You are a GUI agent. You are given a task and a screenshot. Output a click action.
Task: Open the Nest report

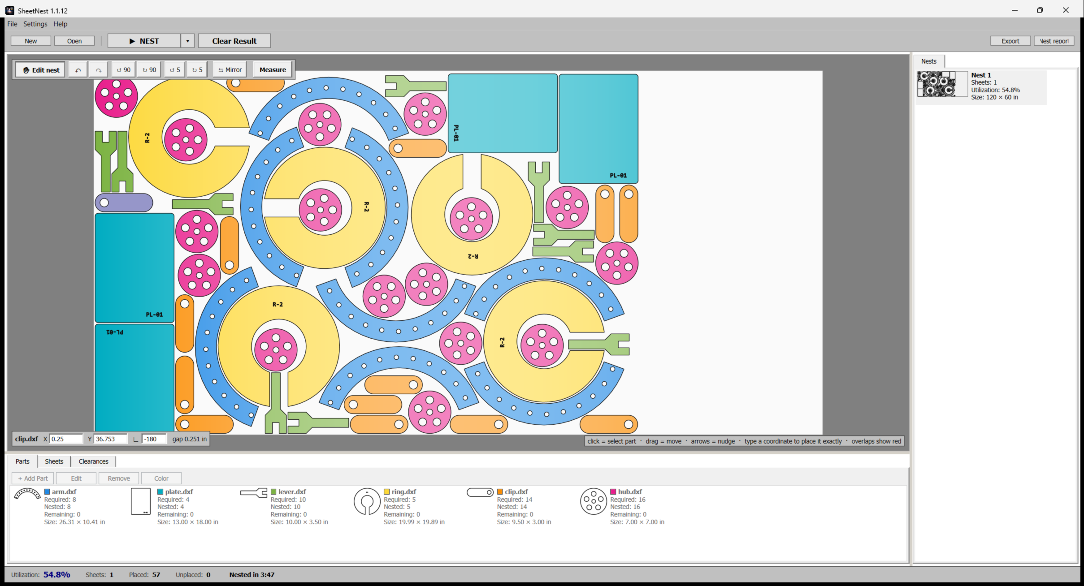(1054, 41)
